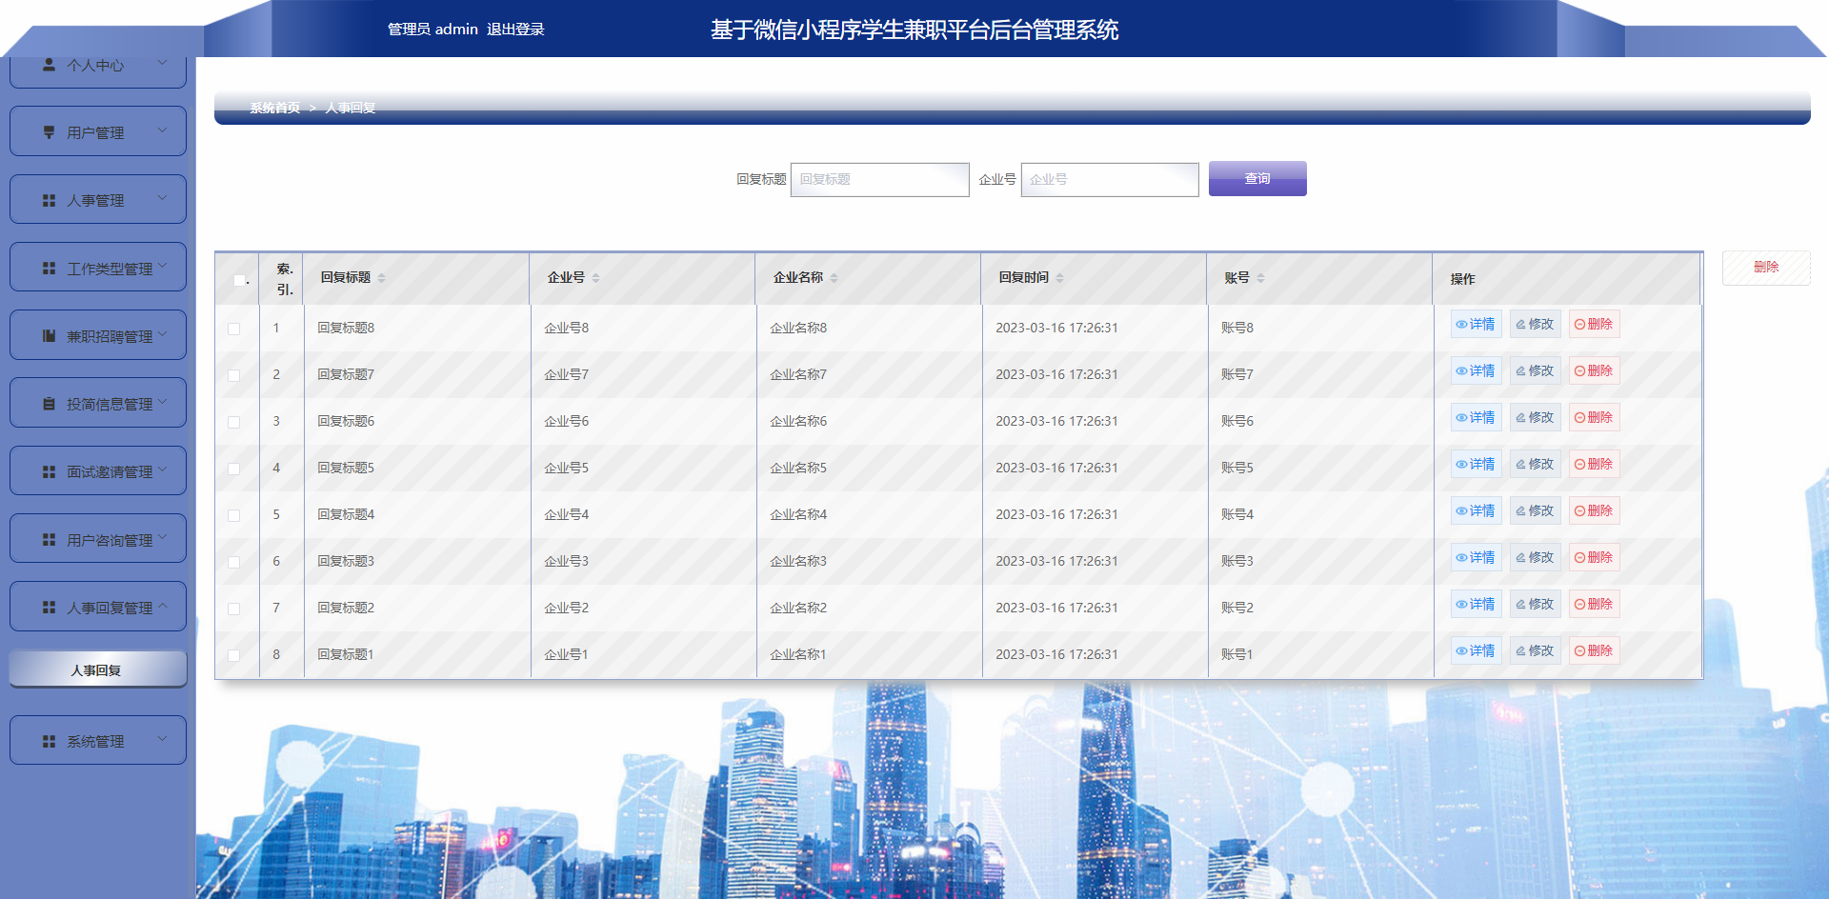
Task: Click the user management sidebar icon
Action: (x=49, y=132)
